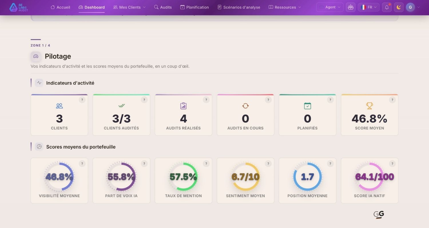The width and height of the screenshot is (429, 228).
Task: Click the double-check icon on Clients audités
Action: 122,106
